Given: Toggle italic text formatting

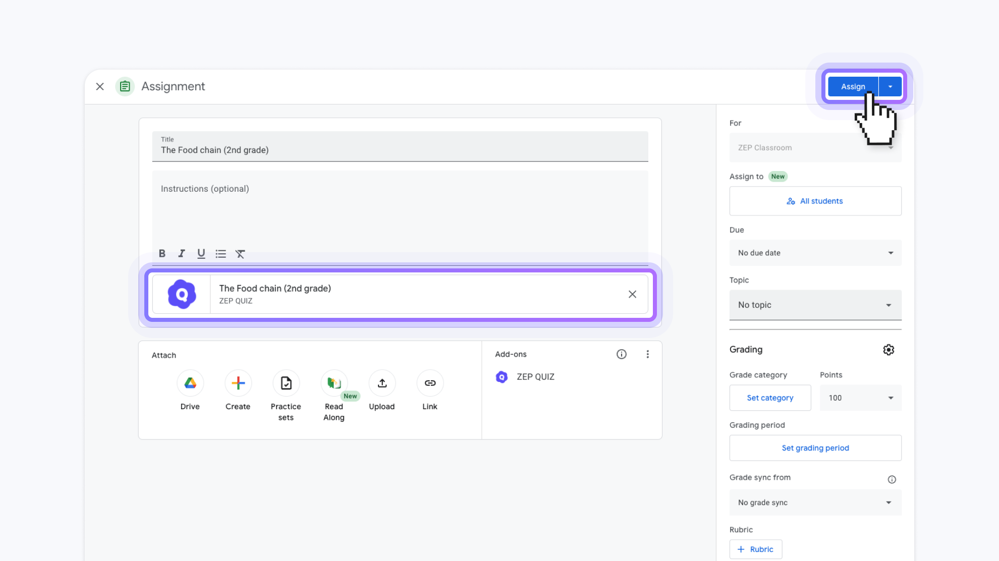Looking at the screenshot, I should coord(181,254).
